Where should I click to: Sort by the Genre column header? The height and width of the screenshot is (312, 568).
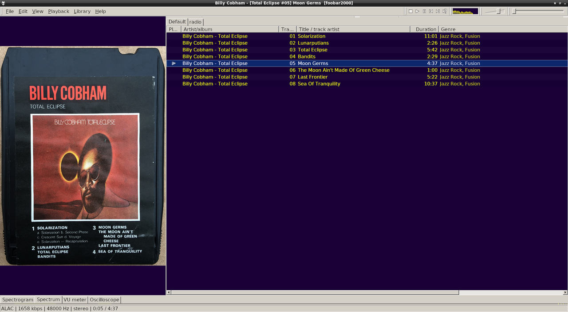pos(503,29)
